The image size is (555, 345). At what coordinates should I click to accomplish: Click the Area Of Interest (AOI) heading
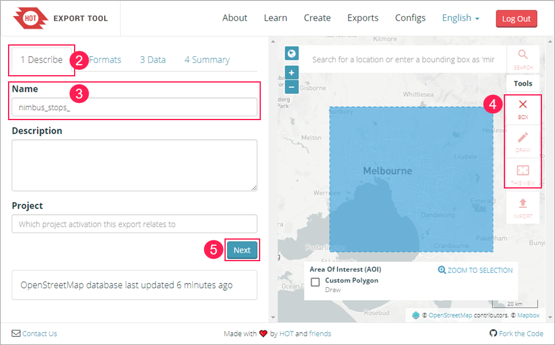[345, 269]
